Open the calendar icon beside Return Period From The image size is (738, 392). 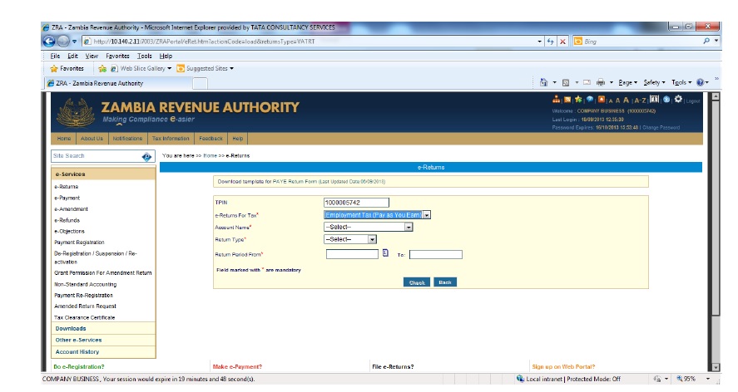click(x=385, y=254)
